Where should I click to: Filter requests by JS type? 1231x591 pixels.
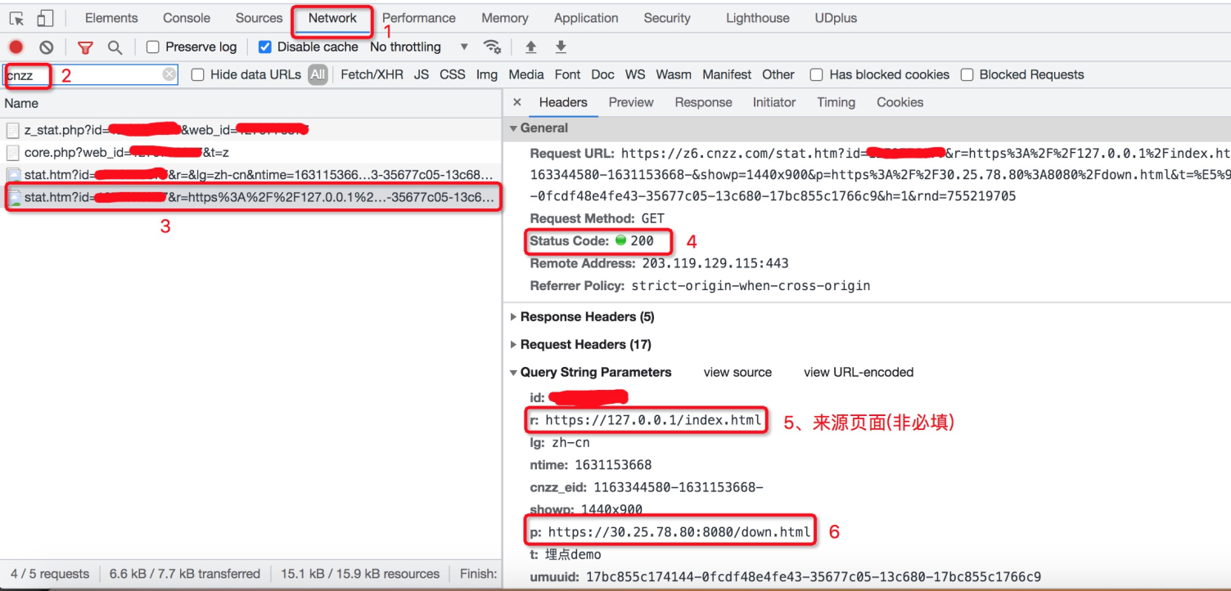coord(422,74)
